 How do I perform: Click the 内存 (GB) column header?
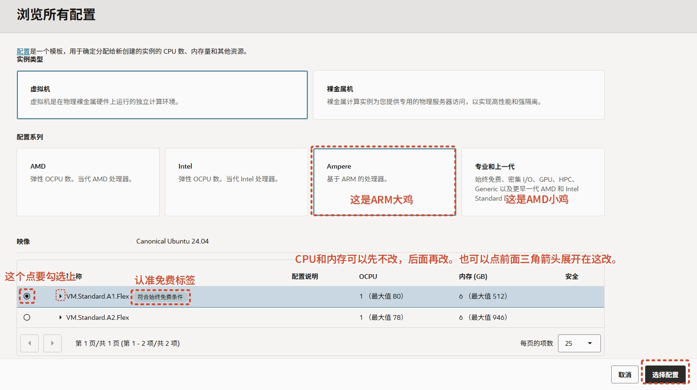pyautogui.click(x=473, y=276)
